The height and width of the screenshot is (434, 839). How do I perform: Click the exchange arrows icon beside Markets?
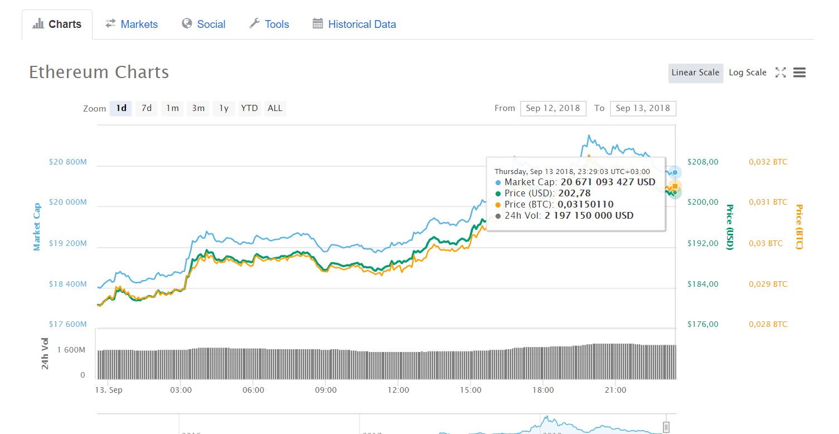[110, 24]
